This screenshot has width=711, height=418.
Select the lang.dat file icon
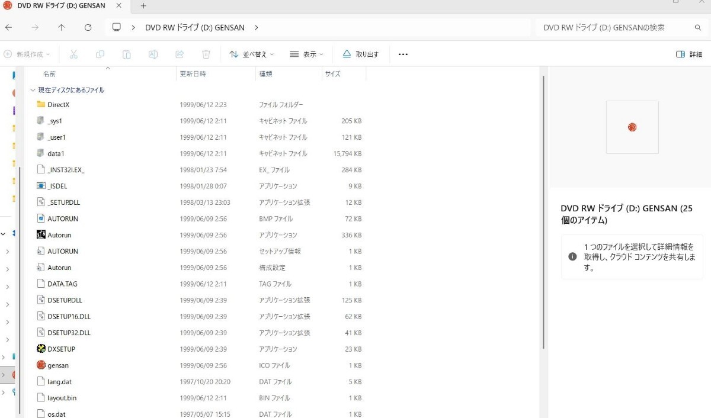[x=41, y=382]
